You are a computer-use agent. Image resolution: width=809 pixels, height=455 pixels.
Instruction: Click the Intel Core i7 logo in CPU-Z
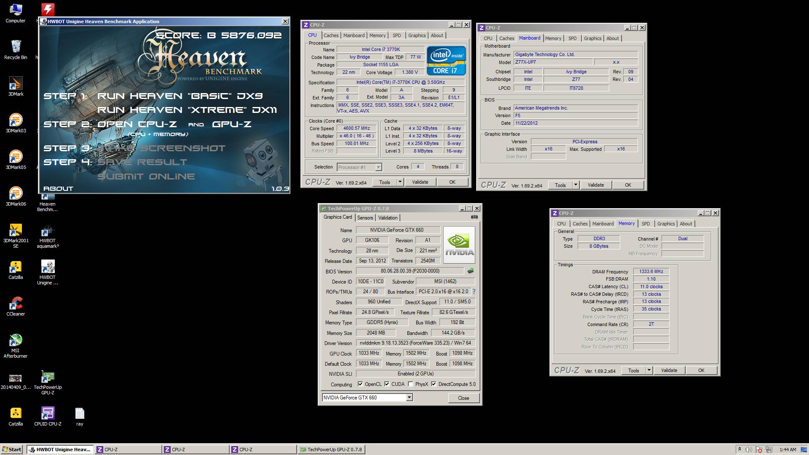pyautogui.click(x=446, y=61)
